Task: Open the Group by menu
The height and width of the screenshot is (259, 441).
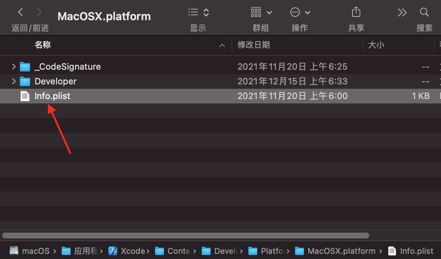Action: [261, 12]
